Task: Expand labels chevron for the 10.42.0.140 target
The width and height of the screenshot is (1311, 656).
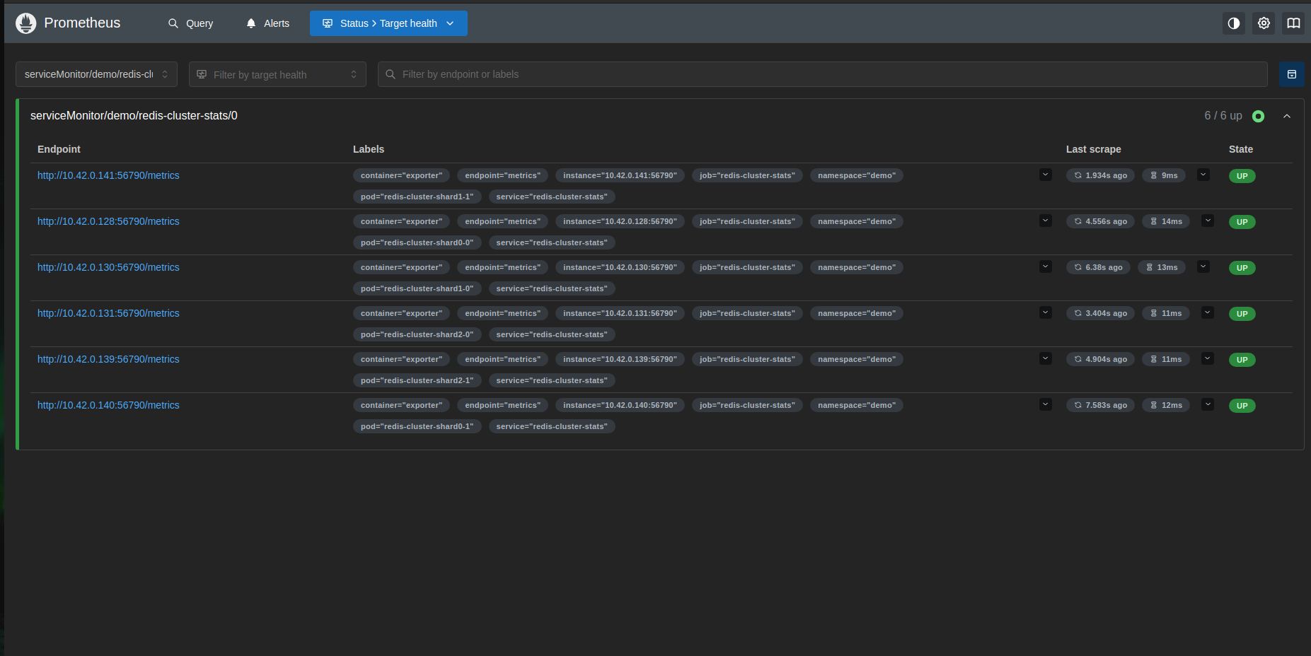Action: (1046, 404)
